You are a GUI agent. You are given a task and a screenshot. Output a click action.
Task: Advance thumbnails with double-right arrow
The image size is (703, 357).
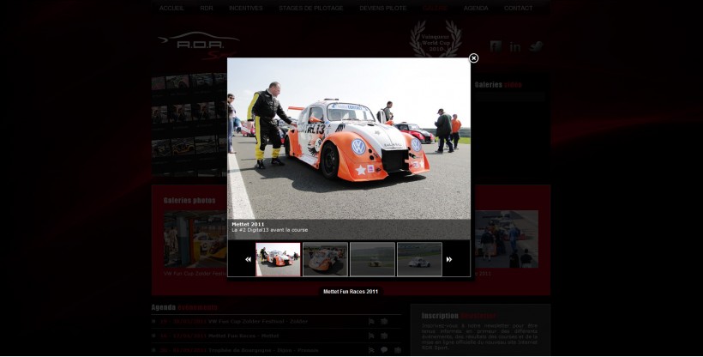(448, 259)
